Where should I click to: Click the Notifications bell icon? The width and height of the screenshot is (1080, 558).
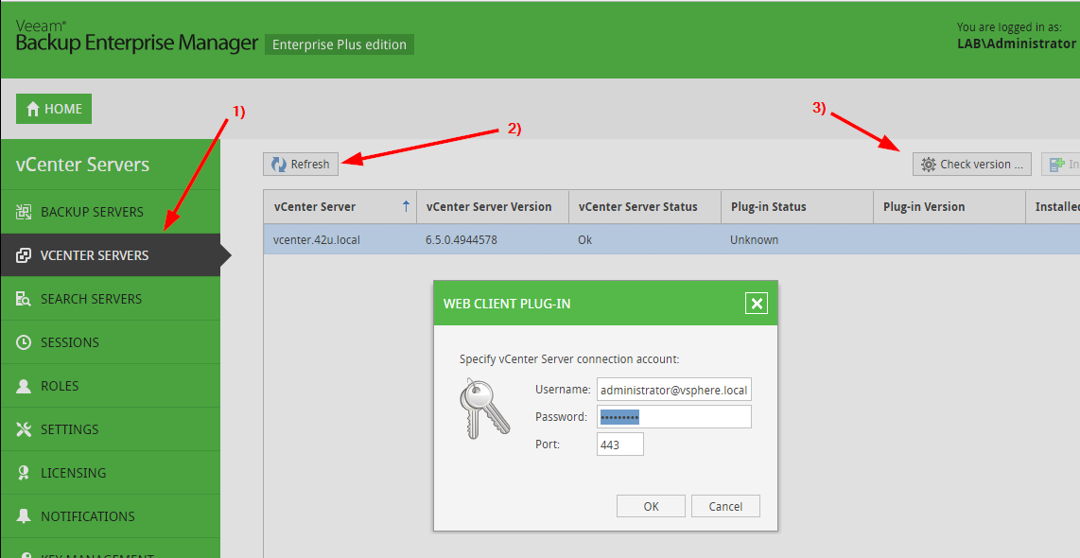pyautogui.click(x=24, y=516)
